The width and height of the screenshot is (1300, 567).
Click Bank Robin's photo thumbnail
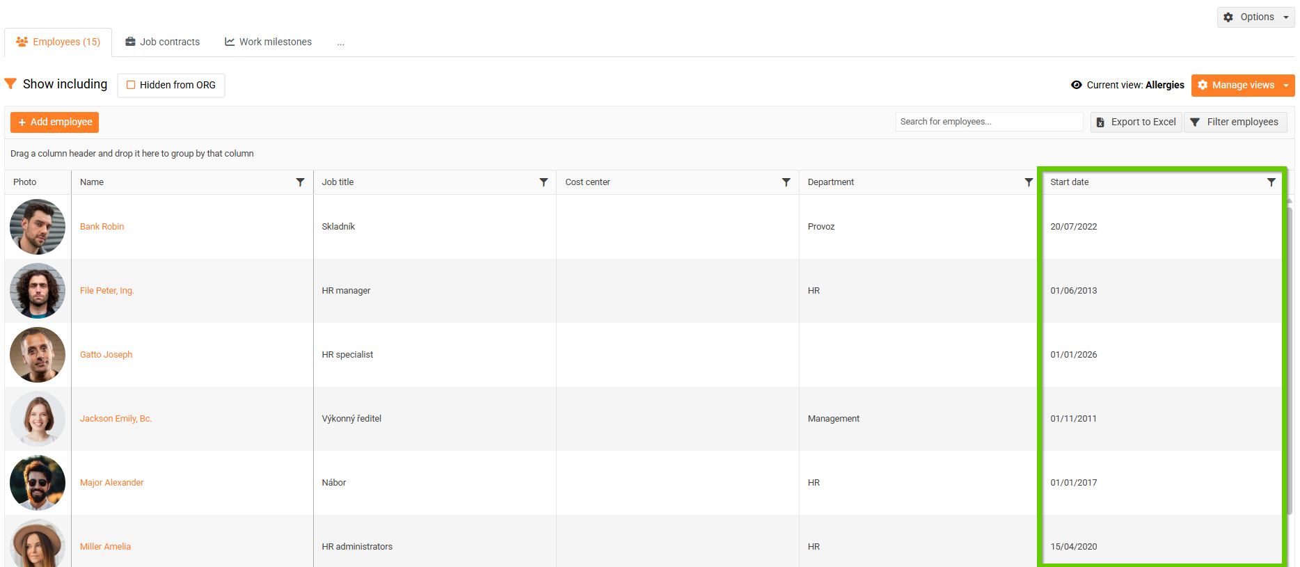[x=38, y=227]
